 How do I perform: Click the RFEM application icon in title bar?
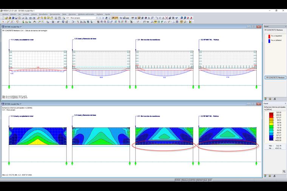point(2,11)
